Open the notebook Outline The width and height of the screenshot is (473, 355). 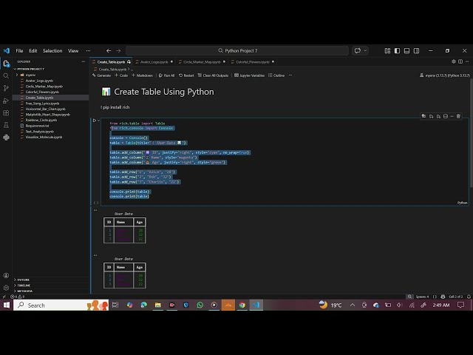(x=276, y=75)
